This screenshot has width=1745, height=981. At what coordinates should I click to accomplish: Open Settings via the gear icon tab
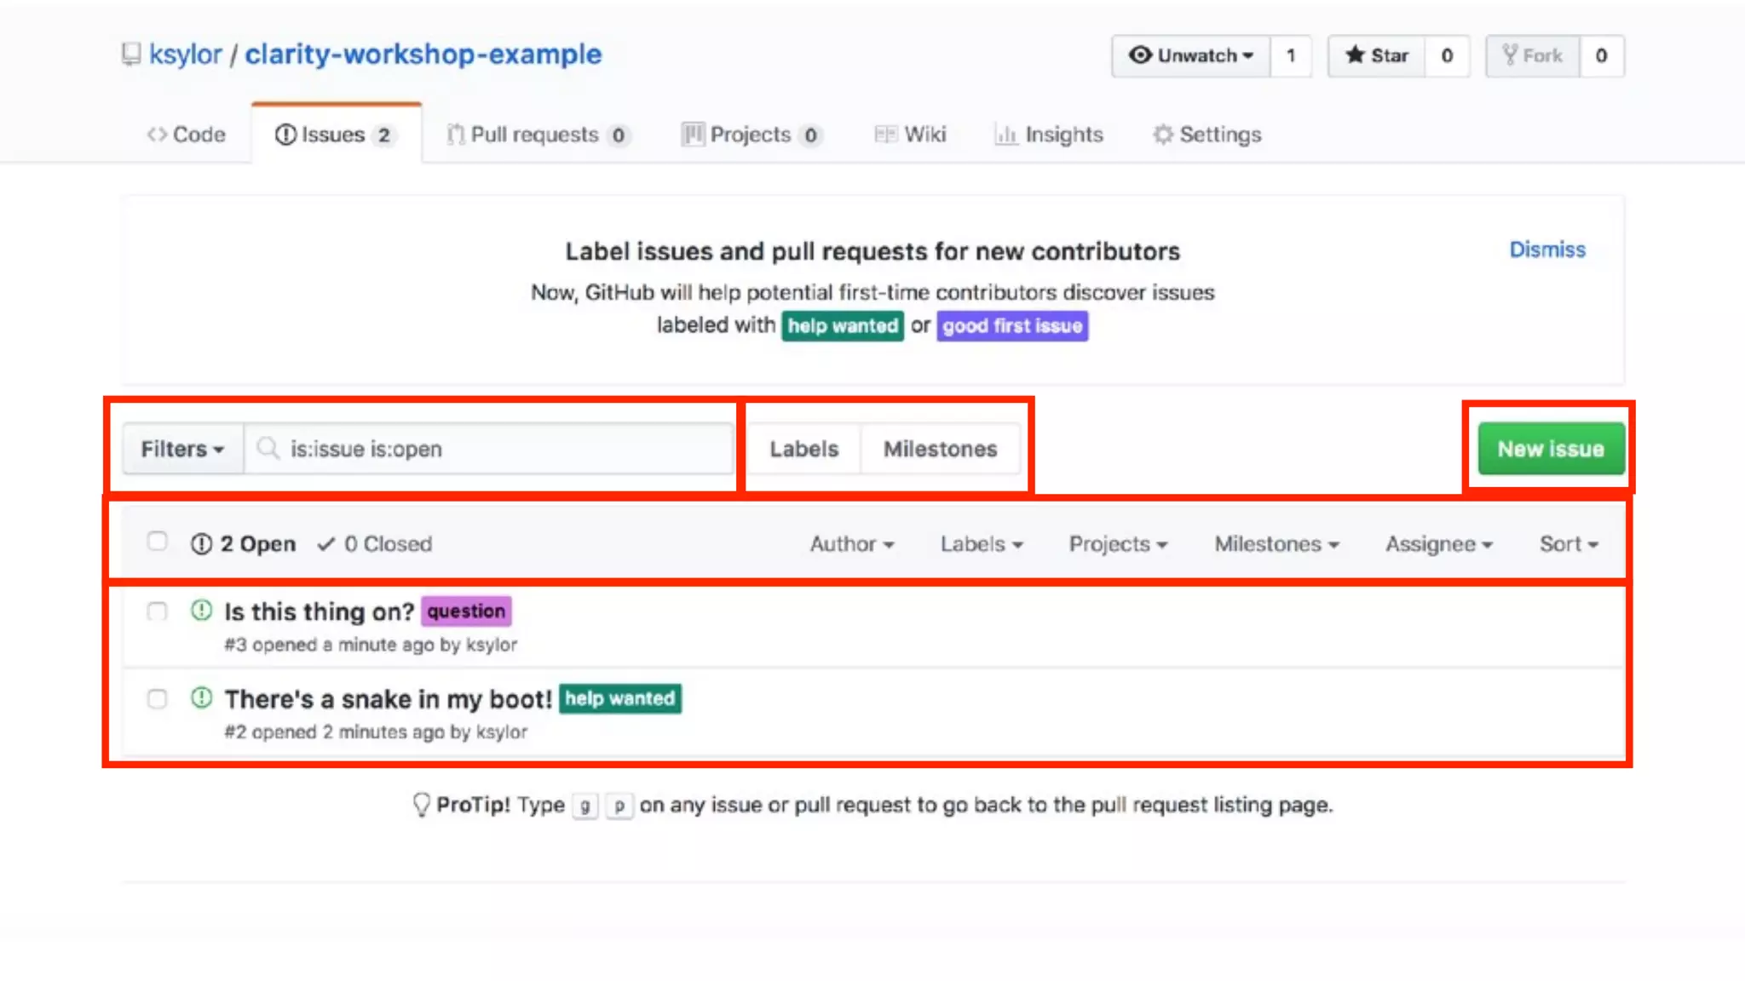tap(1163, 135)
